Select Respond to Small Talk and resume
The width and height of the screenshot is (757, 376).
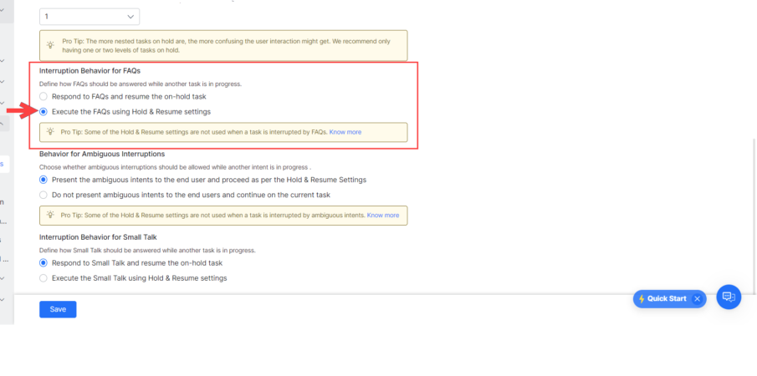click(x=43, y=262)
